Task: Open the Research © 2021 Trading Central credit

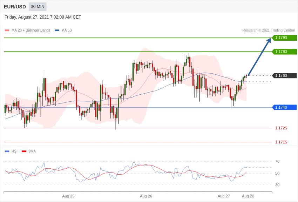Action: (269, 31)
